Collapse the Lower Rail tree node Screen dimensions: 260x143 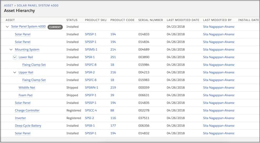(15, 57)
